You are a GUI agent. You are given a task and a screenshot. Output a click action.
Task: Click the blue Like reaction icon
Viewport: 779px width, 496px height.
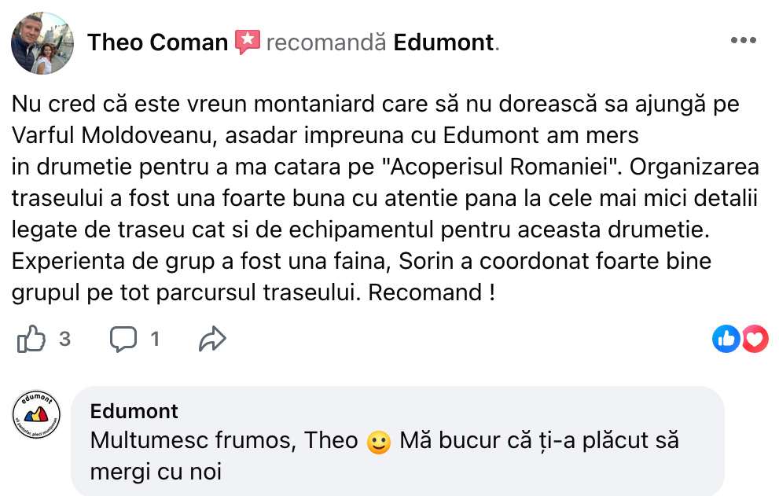(726, 339)
